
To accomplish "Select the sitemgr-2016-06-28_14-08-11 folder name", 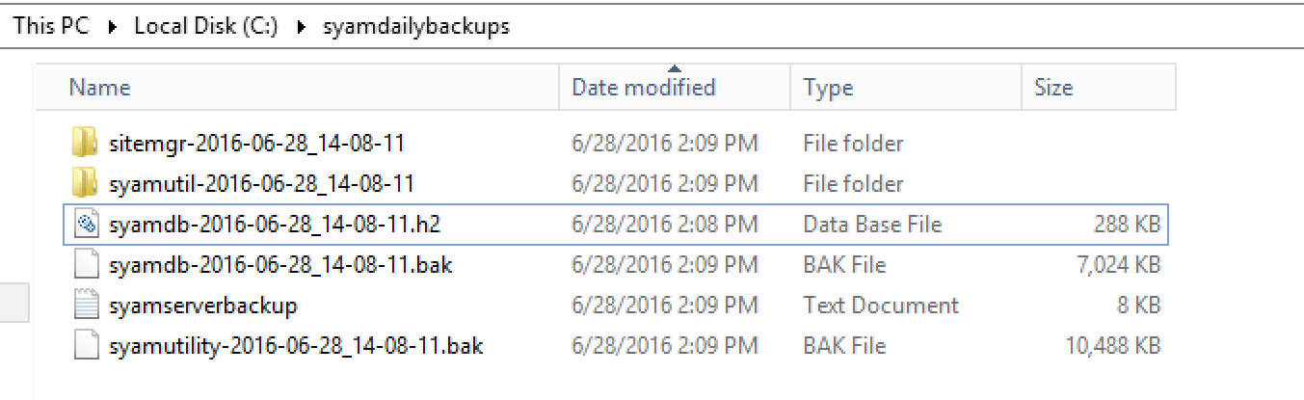I will 256,144.
